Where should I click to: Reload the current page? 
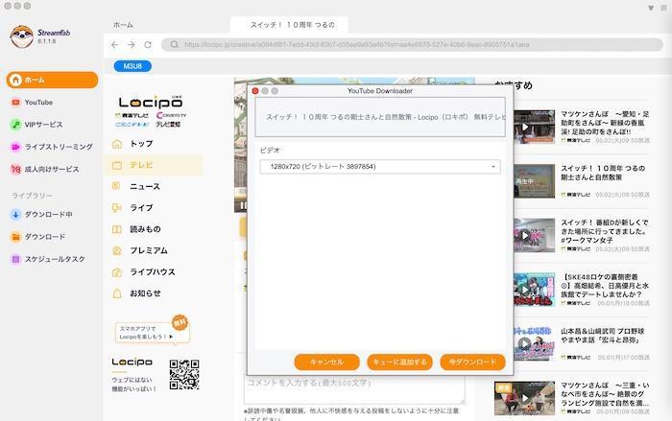[x=148, y=44]
